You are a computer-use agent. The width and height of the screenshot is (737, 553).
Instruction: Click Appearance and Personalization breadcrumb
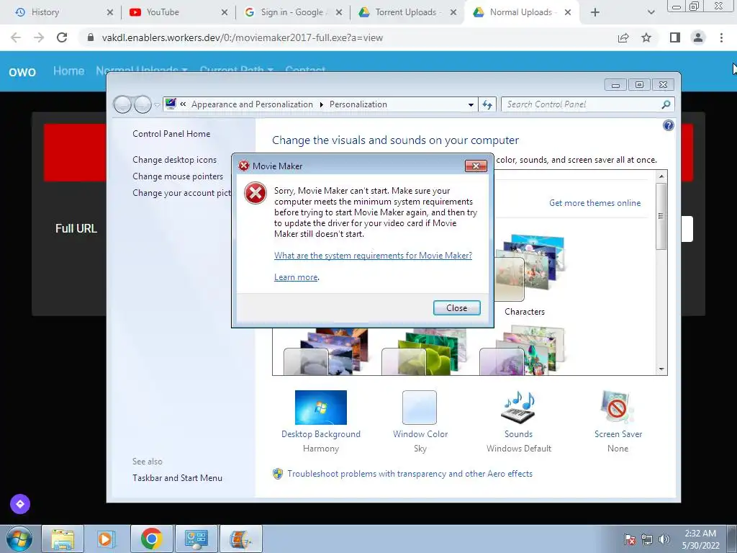coord(252,104)
